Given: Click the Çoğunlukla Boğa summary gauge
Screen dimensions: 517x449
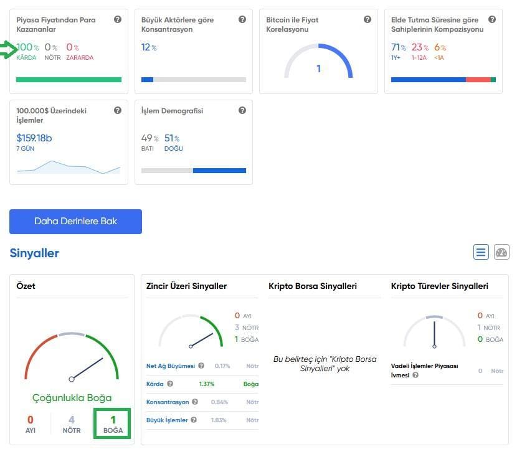Looking at the screenshot, I should (72, 358).
